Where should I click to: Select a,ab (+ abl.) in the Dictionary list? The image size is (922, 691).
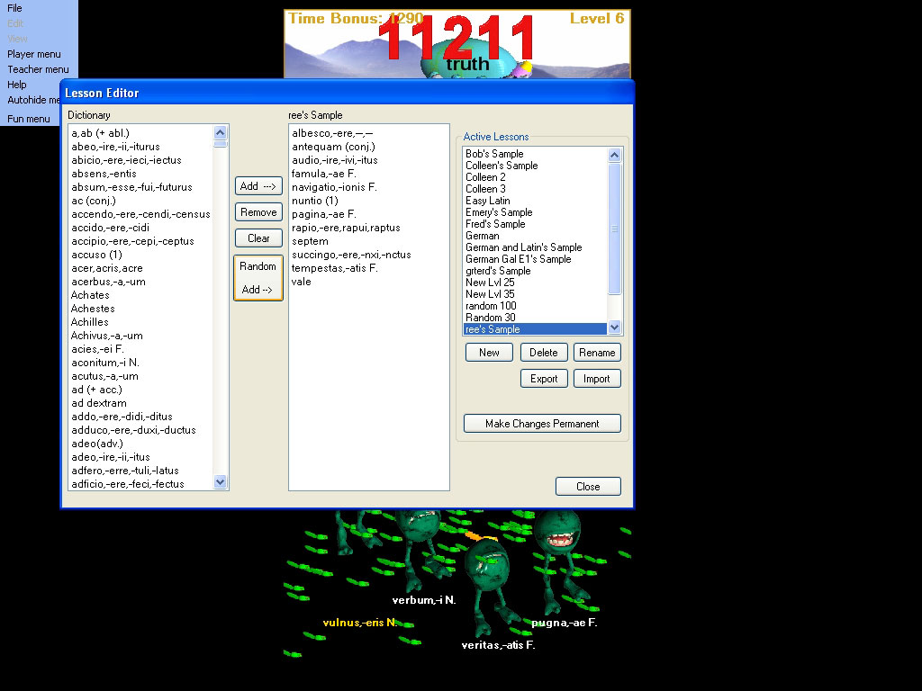(x=99, y=132)
